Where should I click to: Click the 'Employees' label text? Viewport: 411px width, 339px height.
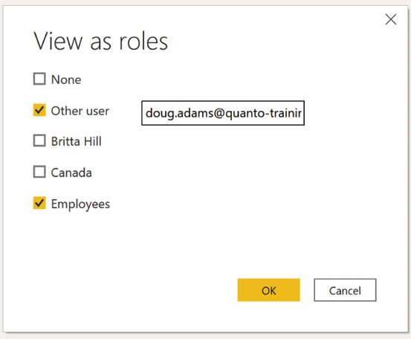coord(80,204)
